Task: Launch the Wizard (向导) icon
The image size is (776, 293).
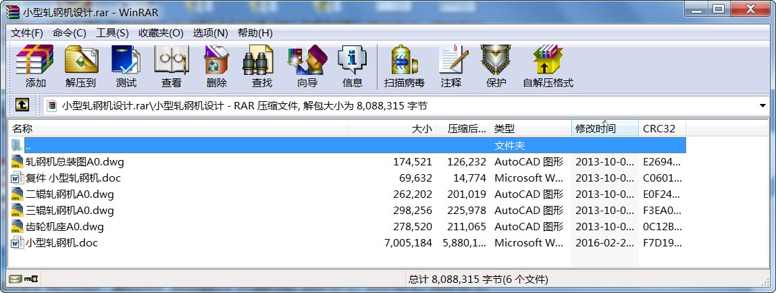Action: coord(307,66)
